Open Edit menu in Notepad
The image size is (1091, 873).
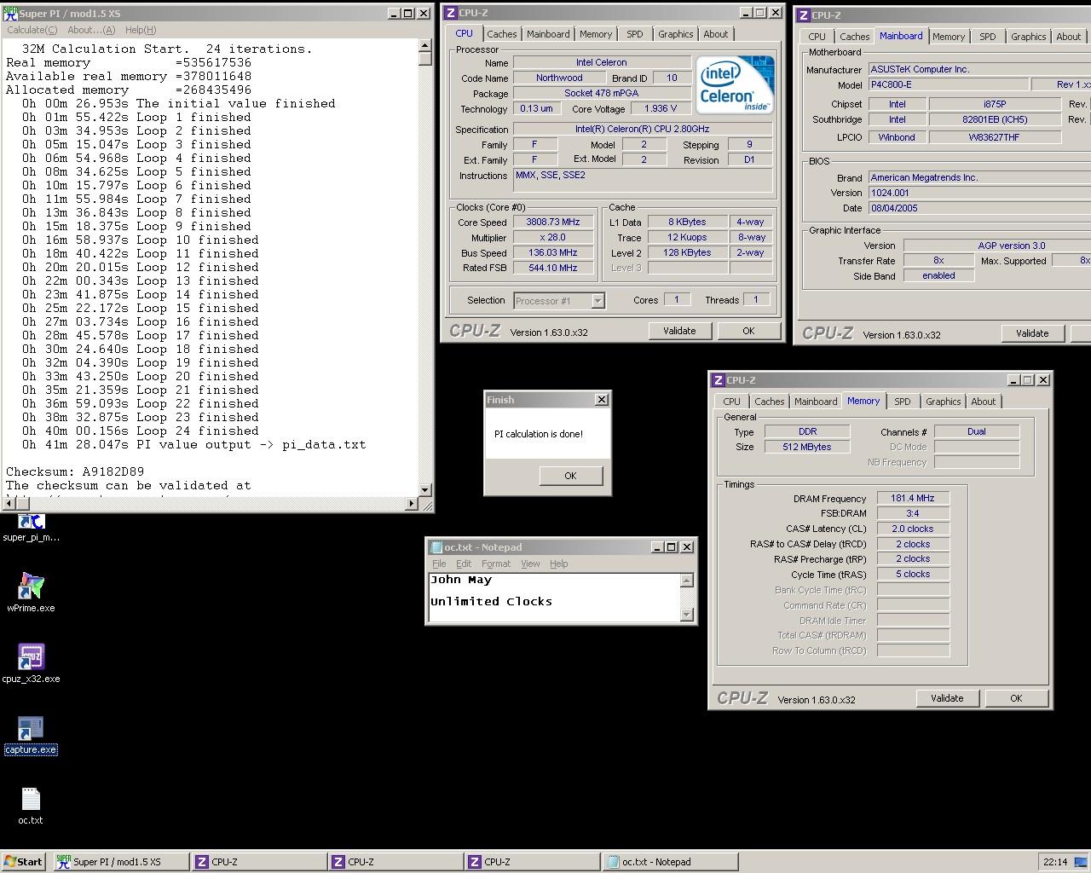pos(464,564)
